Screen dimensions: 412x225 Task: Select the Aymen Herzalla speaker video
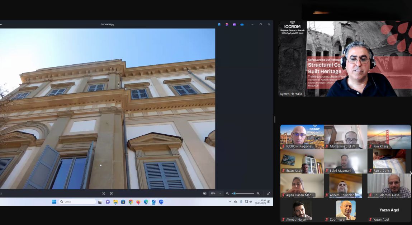click(x=345, y=59)
